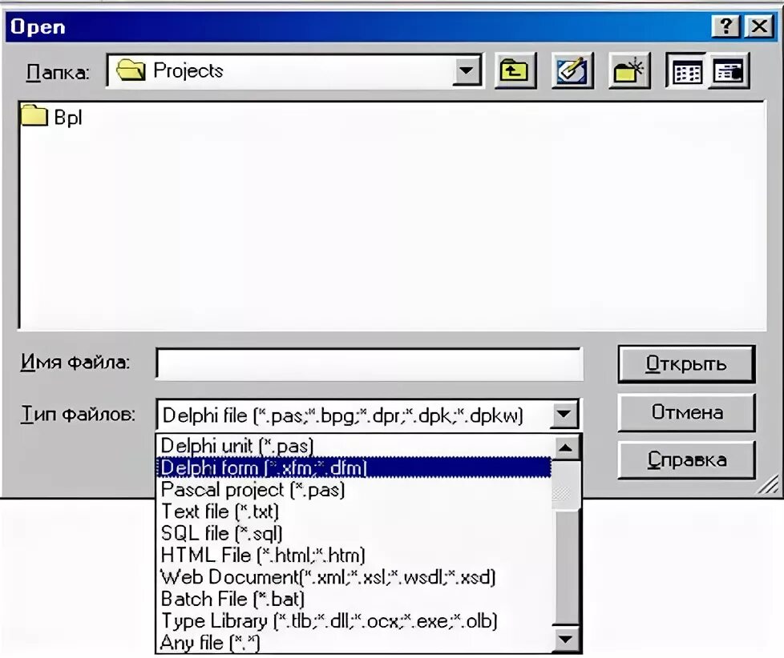Click the Справка button
The height and width of the screenshot is (658, 784).
pyautogui.click(x=686, y=459)
